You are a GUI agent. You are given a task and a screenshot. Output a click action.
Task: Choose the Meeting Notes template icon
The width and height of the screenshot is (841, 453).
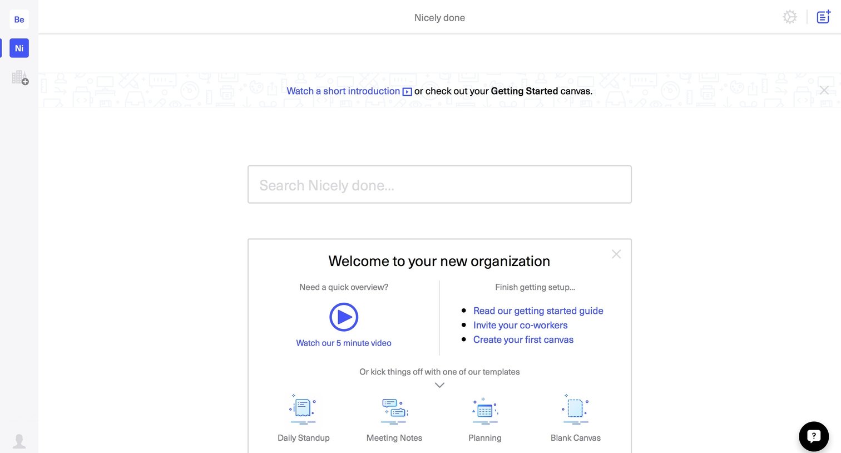[x=394, y=411]
